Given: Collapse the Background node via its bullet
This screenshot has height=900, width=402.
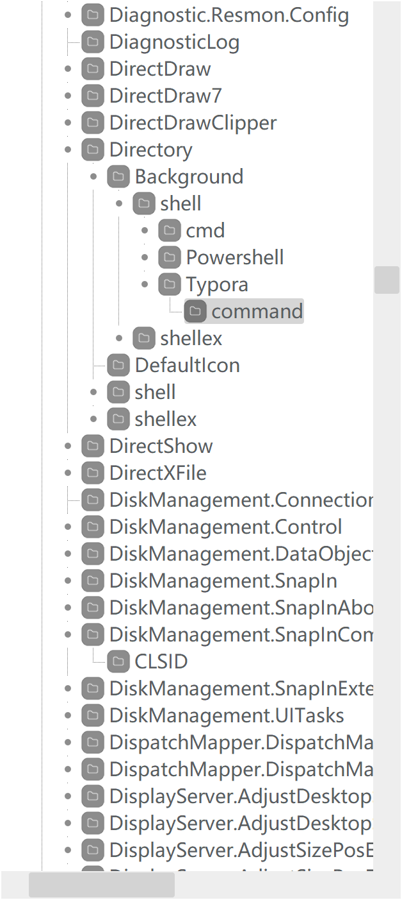Looking at the screenshot, I should coord(94,176).
